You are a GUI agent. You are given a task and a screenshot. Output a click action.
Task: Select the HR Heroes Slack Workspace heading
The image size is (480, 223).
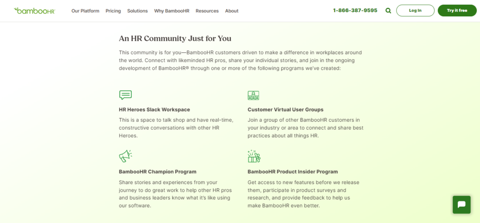click(x=155, y=110)
